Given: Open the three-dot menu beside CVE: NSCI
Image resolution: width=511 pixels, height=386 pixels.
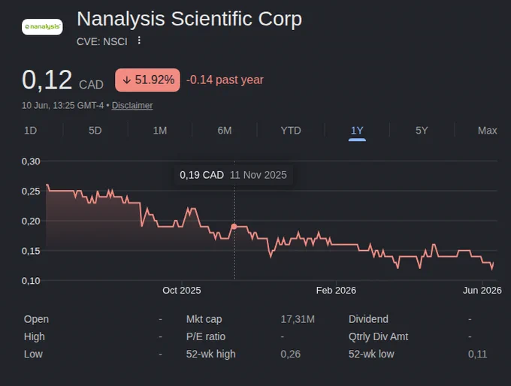Looking at the screenshot, I should coord(139,41).
